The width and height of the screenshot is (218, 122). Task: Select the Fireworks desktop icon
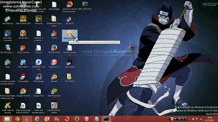pyautogui.click(x=38, y=20)
